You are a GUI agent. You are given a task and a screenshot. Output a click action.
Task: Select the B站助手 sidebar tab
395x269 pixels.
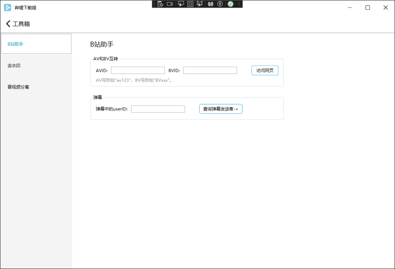tap(36, 44)
